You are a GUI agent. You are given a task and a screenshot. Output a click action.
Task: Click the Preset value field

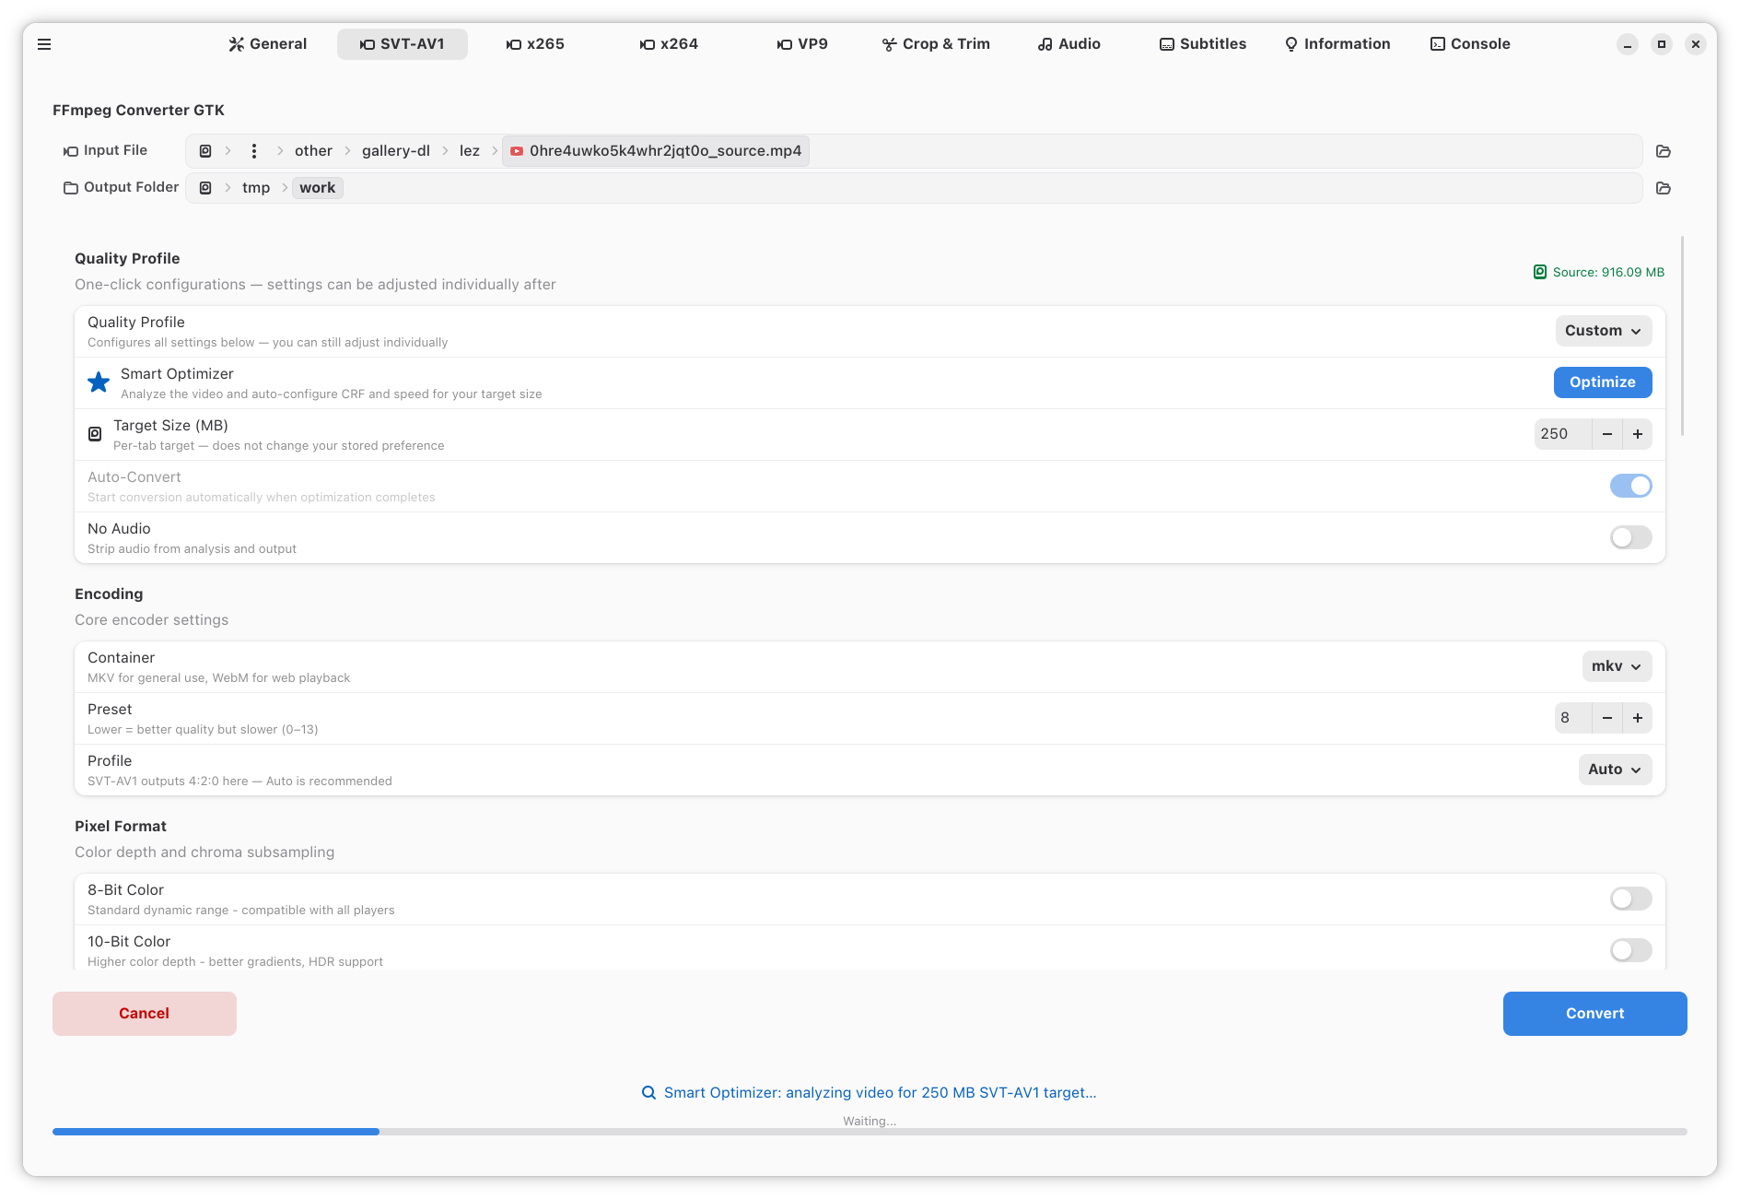1573,718
